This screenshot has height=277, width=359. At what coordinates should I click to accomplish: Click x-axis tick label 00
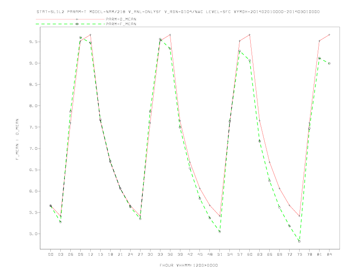51,254
